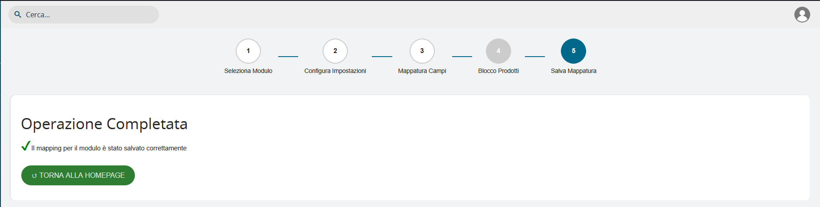Click the reload arrow icon inside the homepage button
This screenshot has width=820, height=207.
[34, 176]
